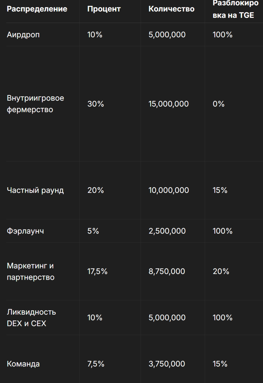Click the Распределение column header
263x383 pixels.
click(37, 9)
